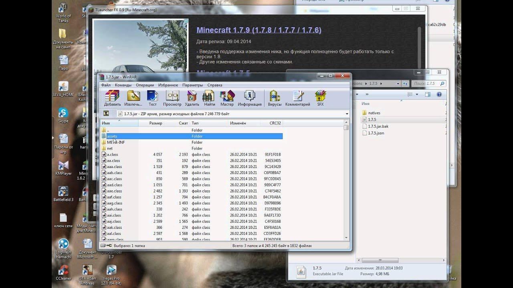
Task: Select the JAVA_HOME desktop icon
Action: (x=63, y=89)
